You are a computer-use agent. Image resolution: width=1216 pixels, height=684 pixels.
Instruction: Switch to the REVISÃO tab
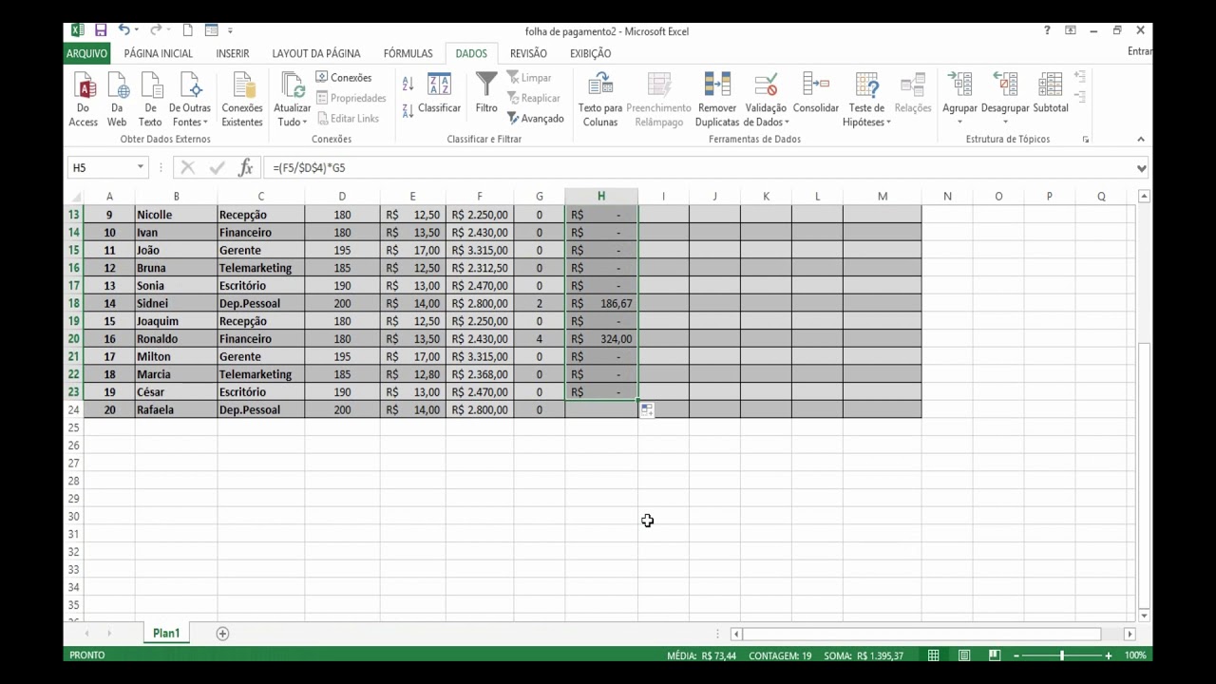528,53
